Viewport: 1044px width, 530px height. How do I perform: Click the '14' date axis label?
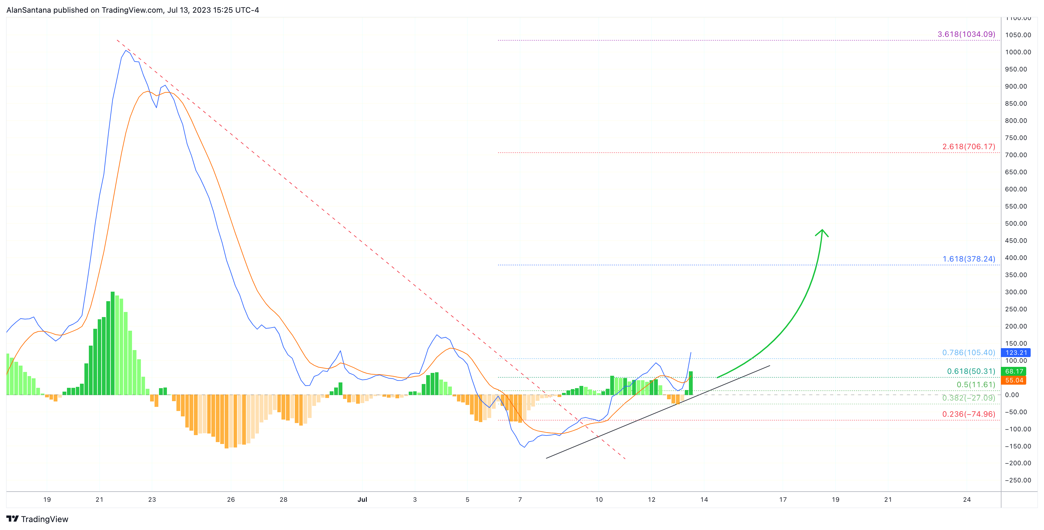704,500
